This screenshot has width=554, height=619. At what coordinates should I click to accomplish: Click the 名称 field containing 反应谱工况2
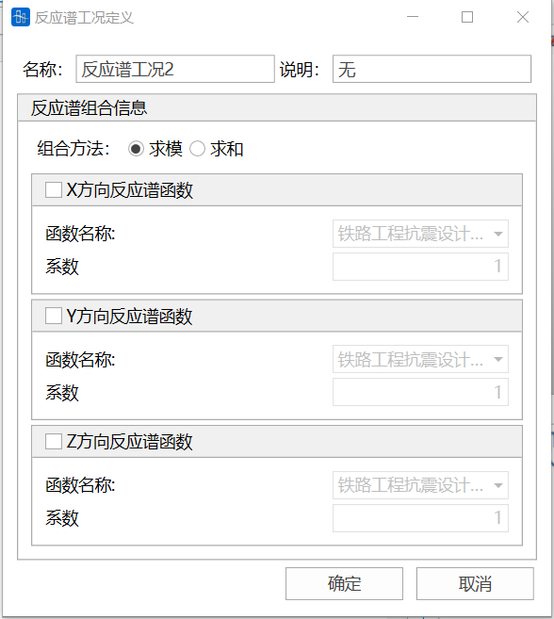click(175, 69)
